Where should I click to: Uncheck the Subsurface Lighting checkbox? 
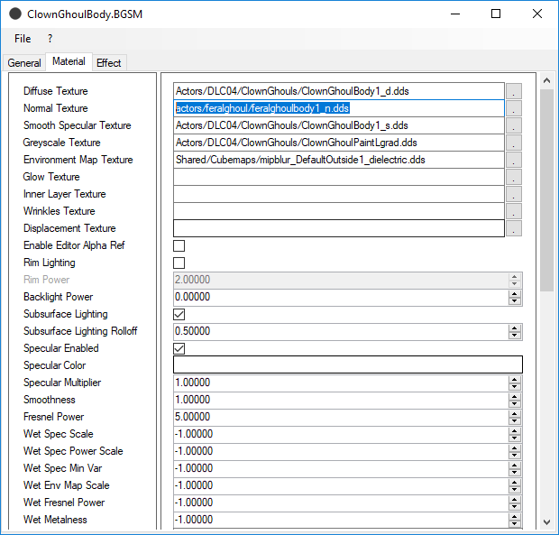click(179, 314)
